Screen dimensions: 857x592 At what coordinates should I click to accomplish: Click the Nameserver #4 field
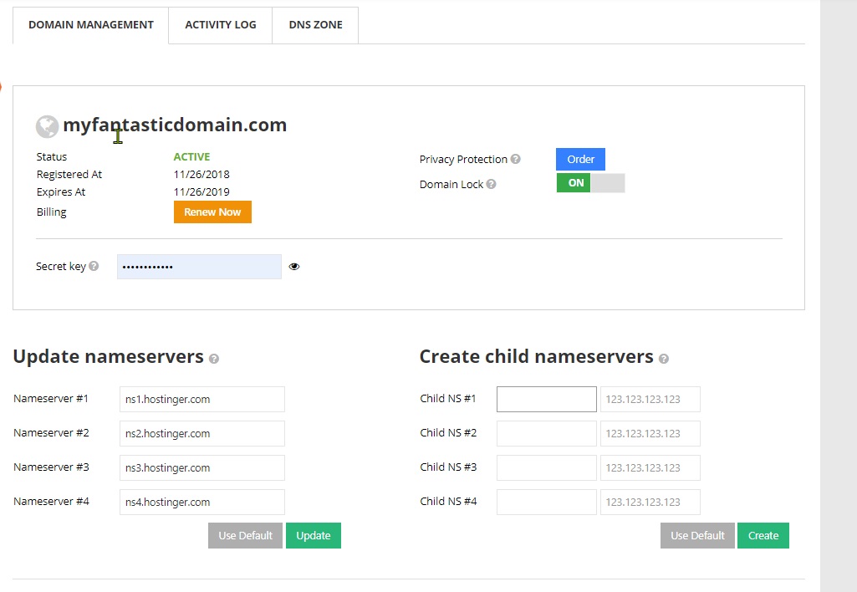point(202,502)
